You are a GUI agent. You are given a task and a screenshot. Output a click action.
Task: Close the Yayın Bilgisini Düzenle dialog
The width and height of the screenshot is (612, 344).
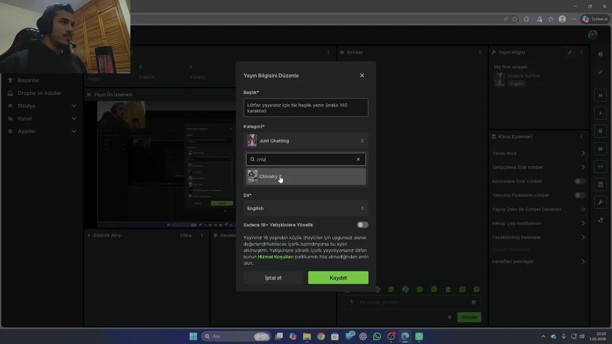362,75
